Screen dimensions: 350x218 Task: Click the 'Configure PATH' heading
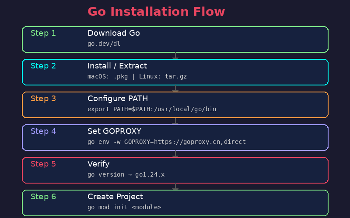(118, 99)
